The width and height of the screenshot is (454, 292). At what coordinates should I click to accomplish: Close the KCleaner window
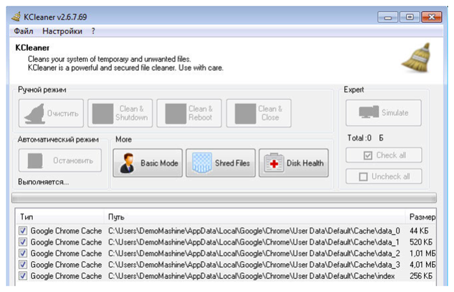431,17
